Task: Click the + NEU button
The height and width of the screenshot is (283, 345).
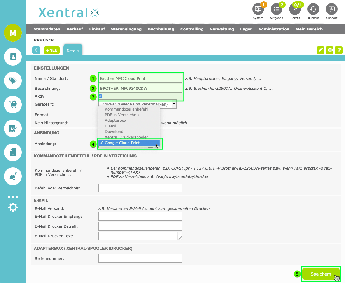Action: 52,50
